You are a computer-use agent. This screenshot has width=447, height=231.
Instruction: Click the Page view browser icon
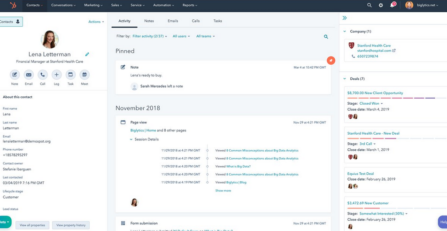pos(123,123)
